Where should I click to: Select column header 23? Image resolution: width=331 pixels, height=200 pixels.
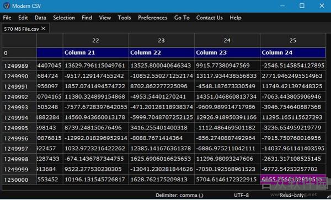click(161, 40)
